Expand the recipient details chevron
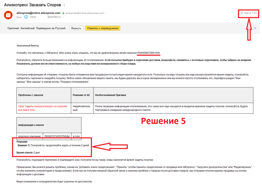This screenshot has width=262, height=184. (x=63, y=17)
